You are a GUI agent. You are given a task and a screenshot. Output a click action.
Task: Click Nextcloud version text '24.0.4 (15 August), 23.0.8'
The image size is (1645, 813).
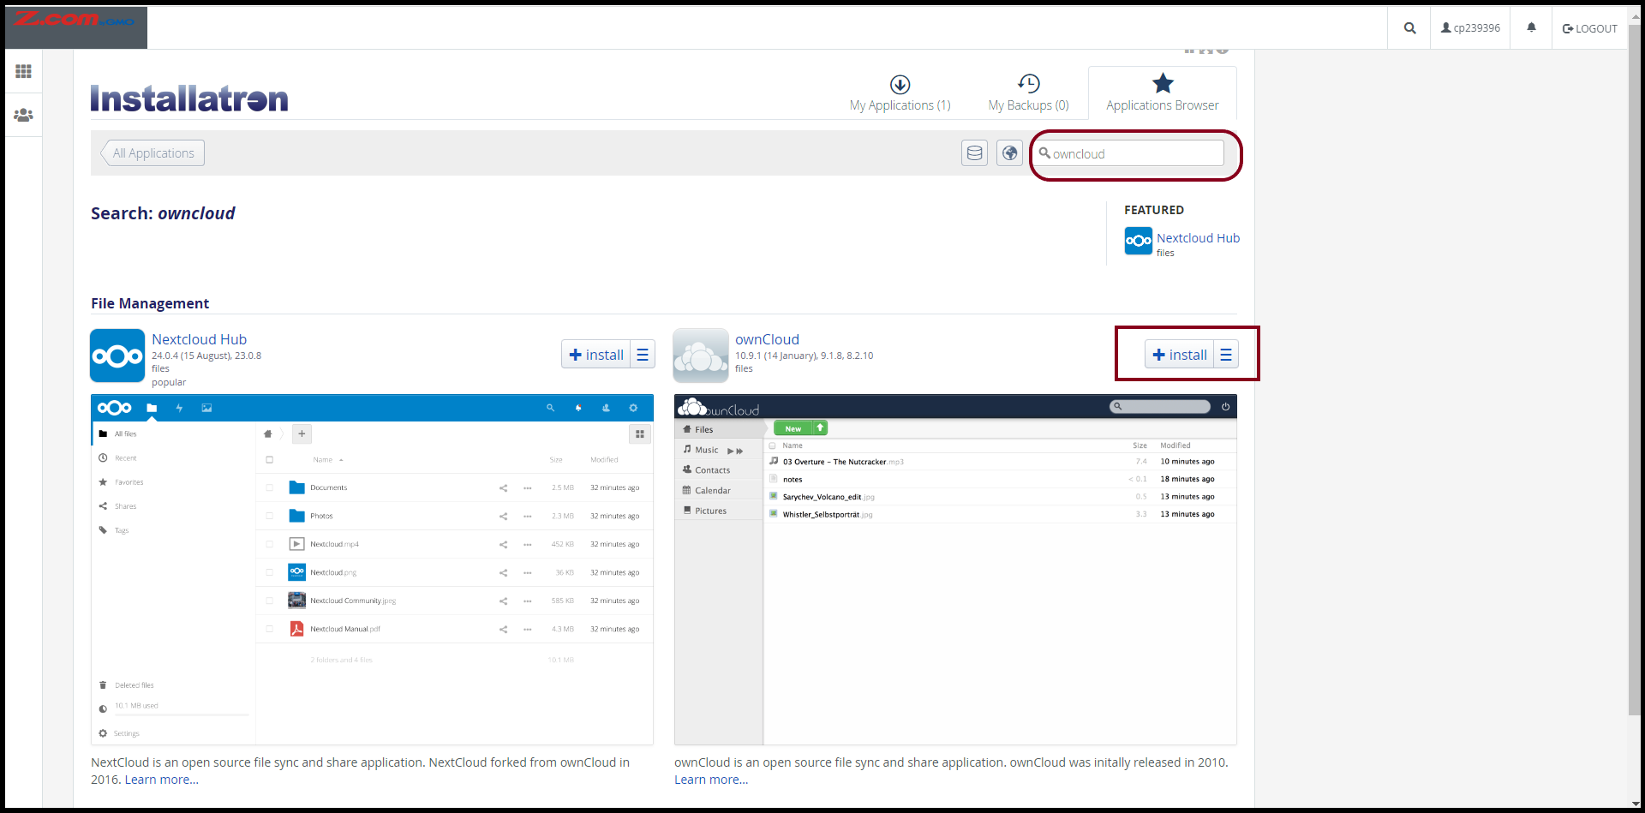click(x=206, y=356)
